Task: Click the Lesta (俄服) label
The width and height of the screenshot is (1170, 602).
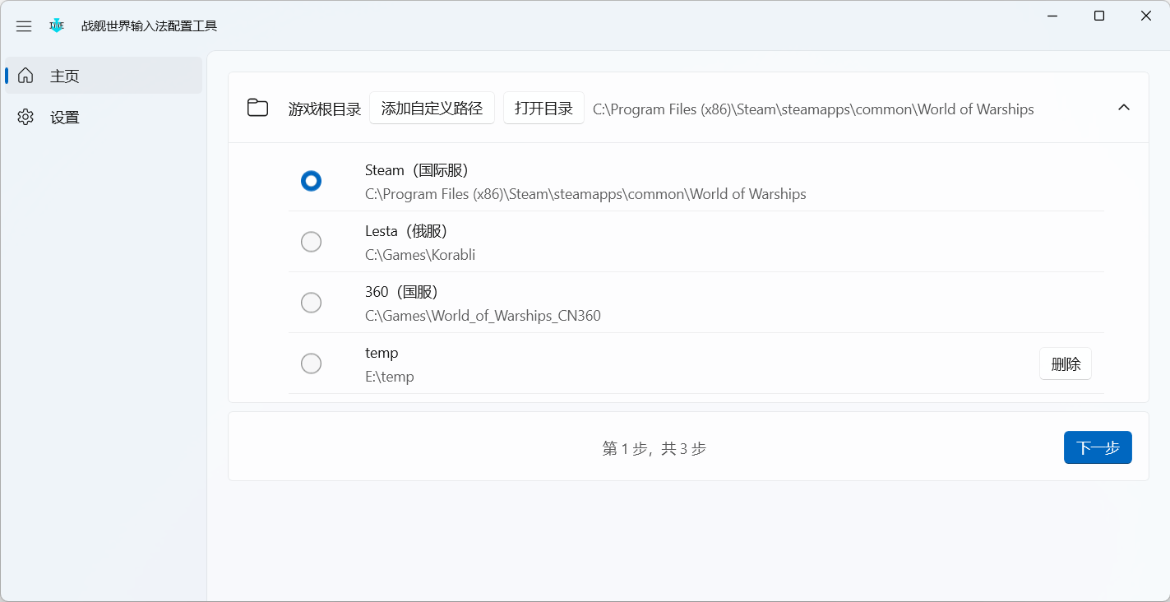Action: coord(406,231)
